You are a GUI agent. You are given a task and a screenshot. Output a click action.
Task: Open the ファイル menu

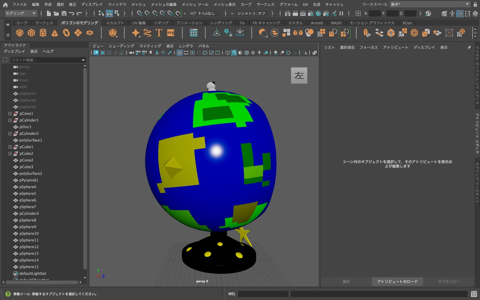pyautogui.click(x=20, y=4)
